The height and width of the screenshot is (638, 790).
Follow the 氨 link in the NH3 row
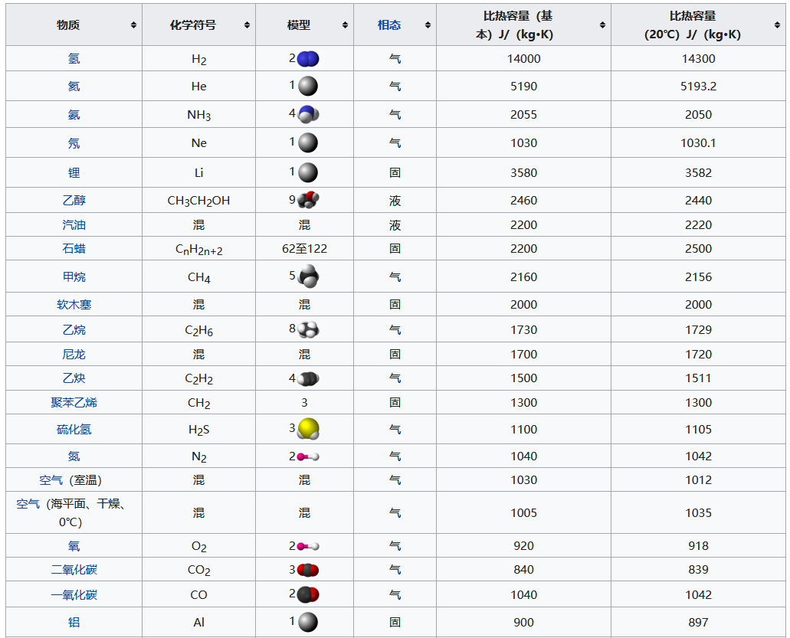(74, 114)
